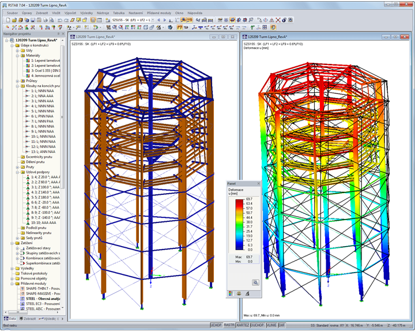Viewport: 415px width, 332px height.
Task: Select the Tiskové protokoly tree item
Action: tap(33, 273)
